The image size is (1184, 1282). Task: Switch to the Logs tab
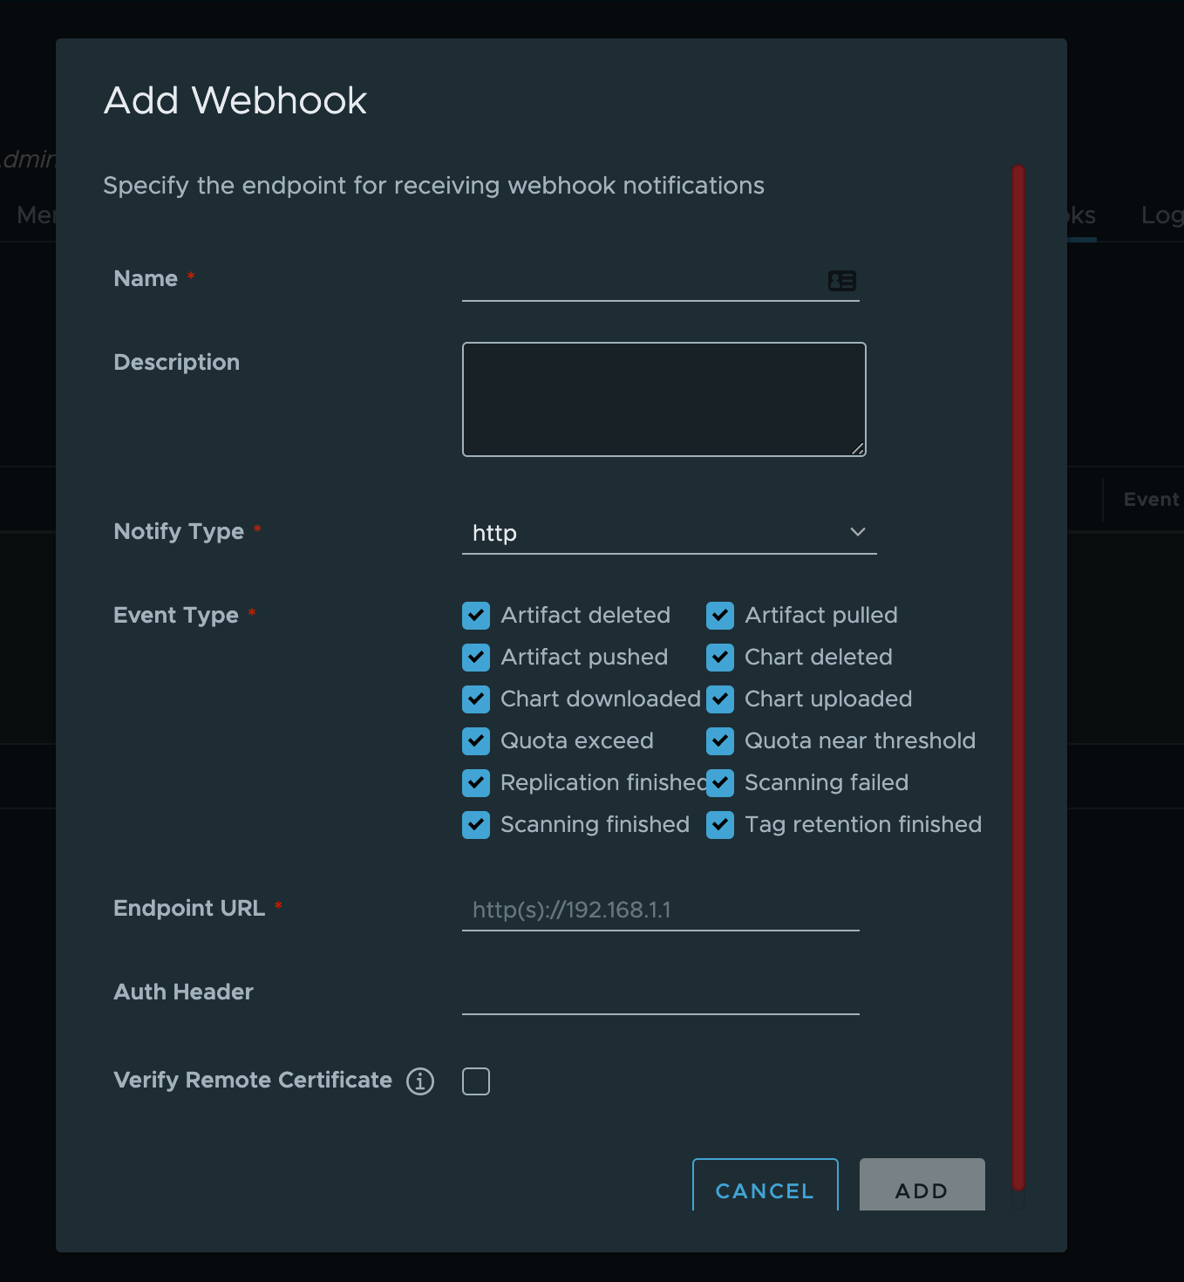click(x=1162, y=215)
